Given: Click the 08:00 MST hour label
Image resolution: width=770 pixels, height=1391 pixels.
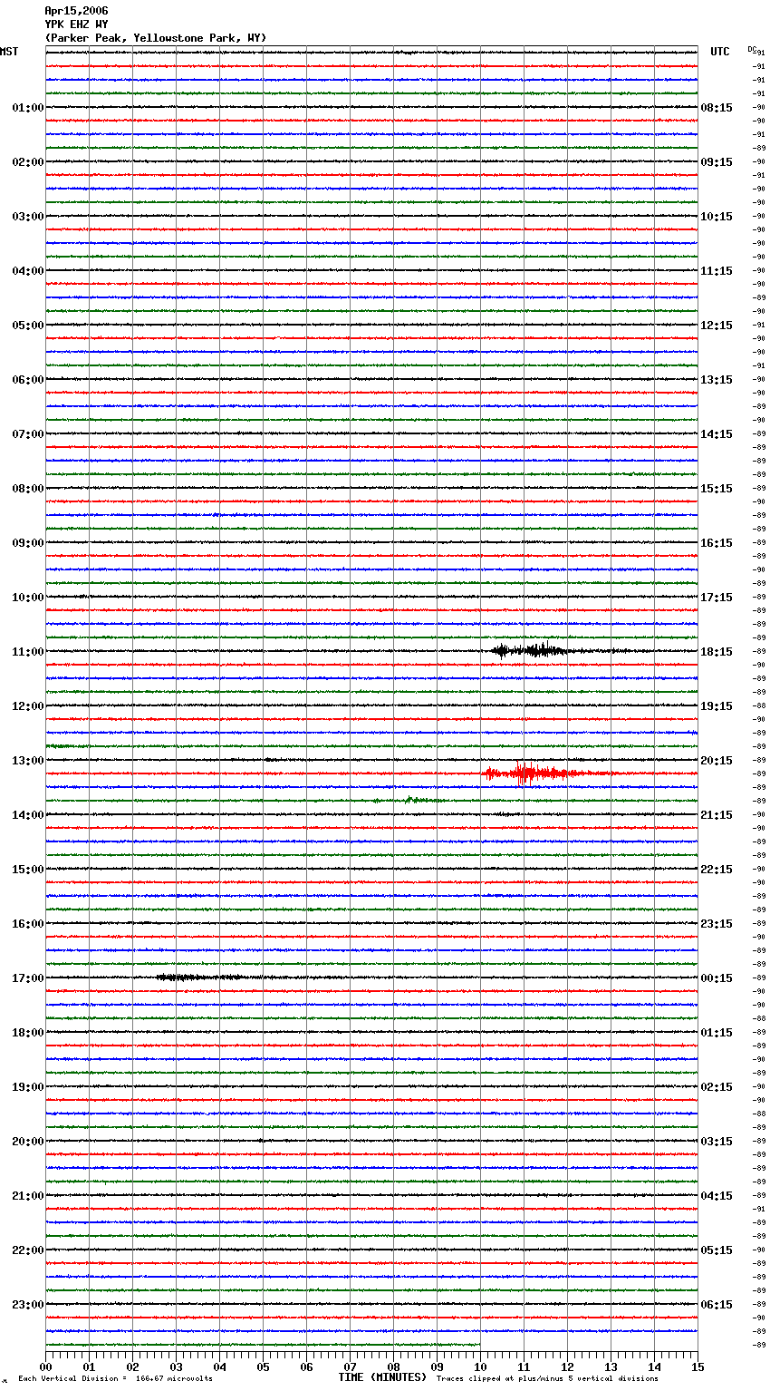Looking at the screenshot, I should point(27,489).
